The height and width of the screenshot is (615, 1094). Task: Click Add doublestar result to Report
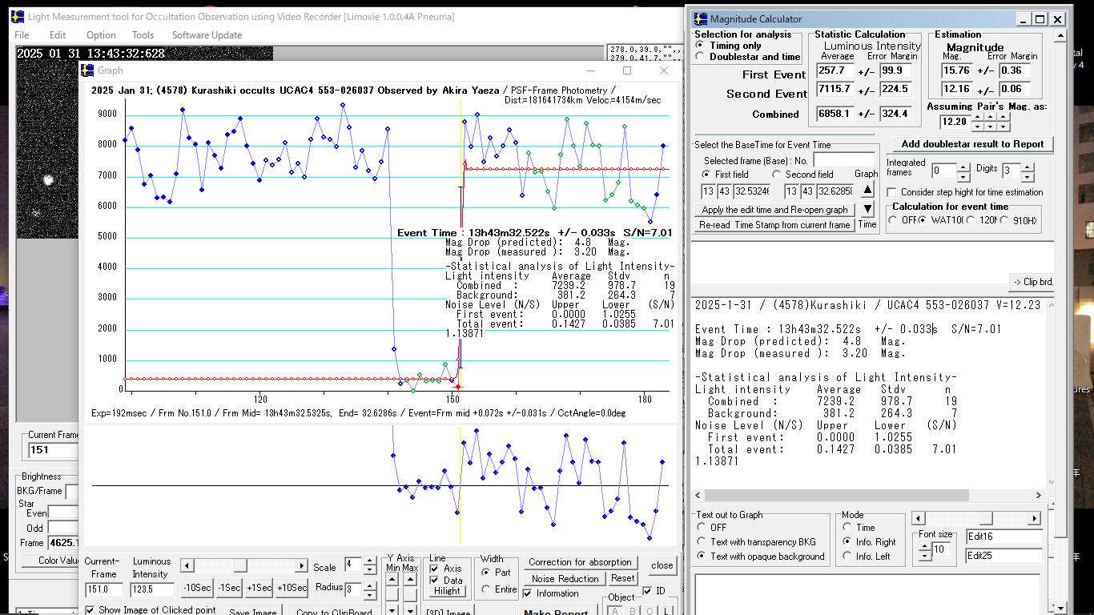(x=972, y=144)
